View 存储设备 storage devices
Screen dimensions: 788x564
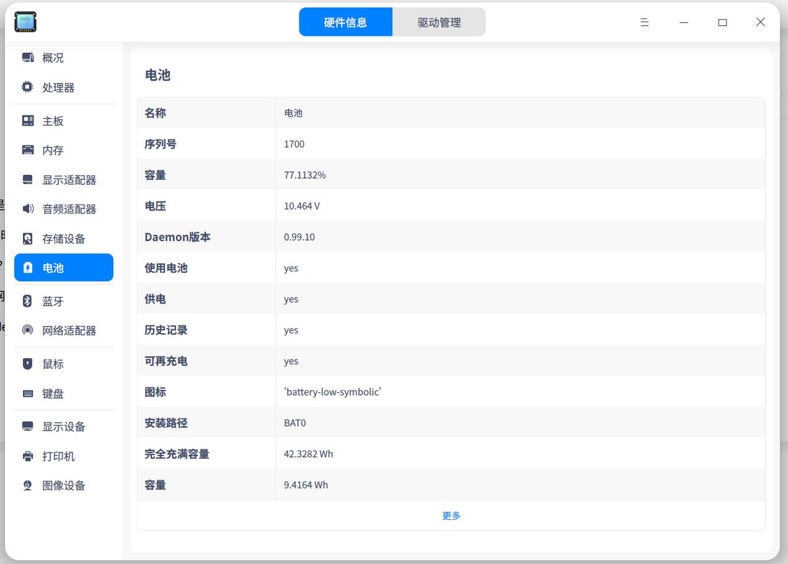tap(62, 239)
